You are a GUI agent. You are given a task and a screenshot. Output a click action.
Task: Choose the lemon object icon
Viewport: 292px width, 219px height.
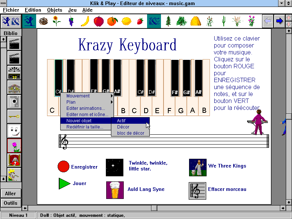click(x=126, y=21)
